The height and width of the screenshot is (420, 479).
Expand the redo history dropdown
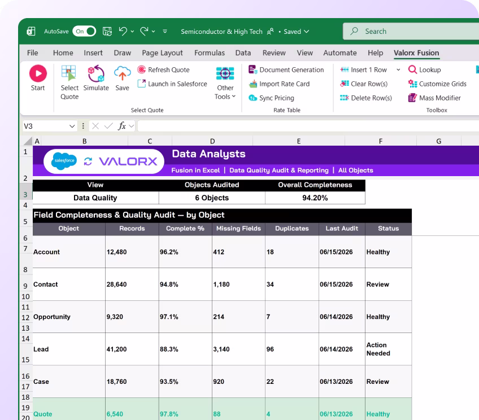point(153,32)
